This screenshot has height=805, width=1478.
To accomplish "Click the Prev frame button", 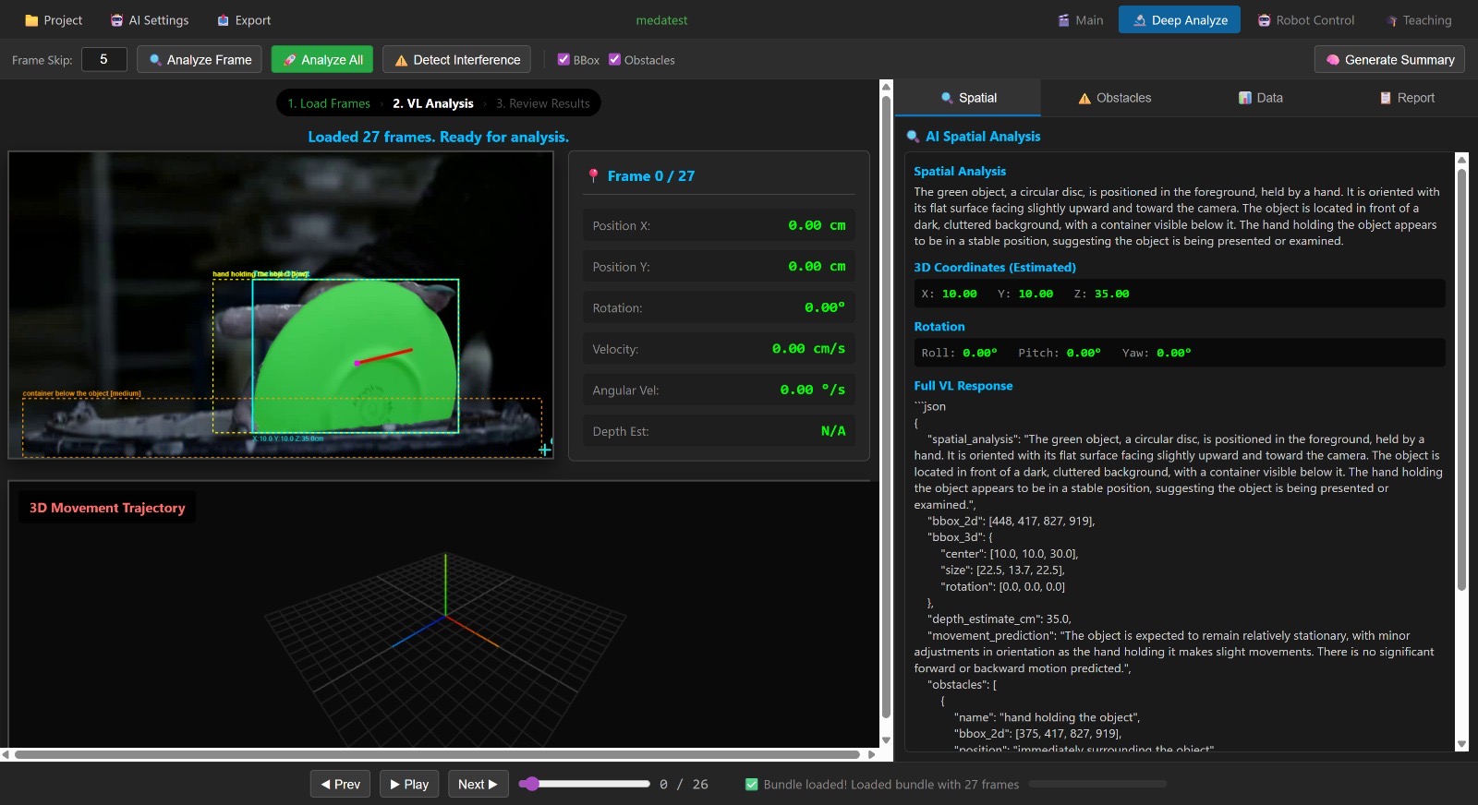I will [340, 784].
